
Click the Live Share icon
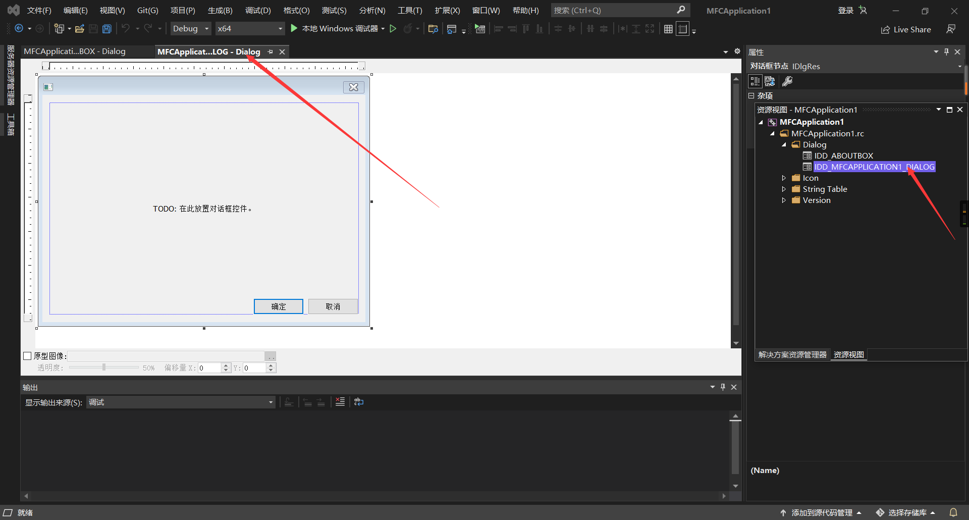click(x=886, y=30)
